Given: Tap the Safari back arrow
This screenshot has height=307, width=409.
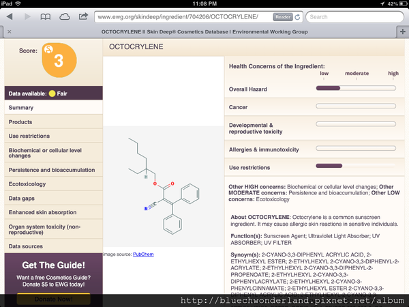Looking at the screenshot, I should pyautogui.click(x=10, y=16).
